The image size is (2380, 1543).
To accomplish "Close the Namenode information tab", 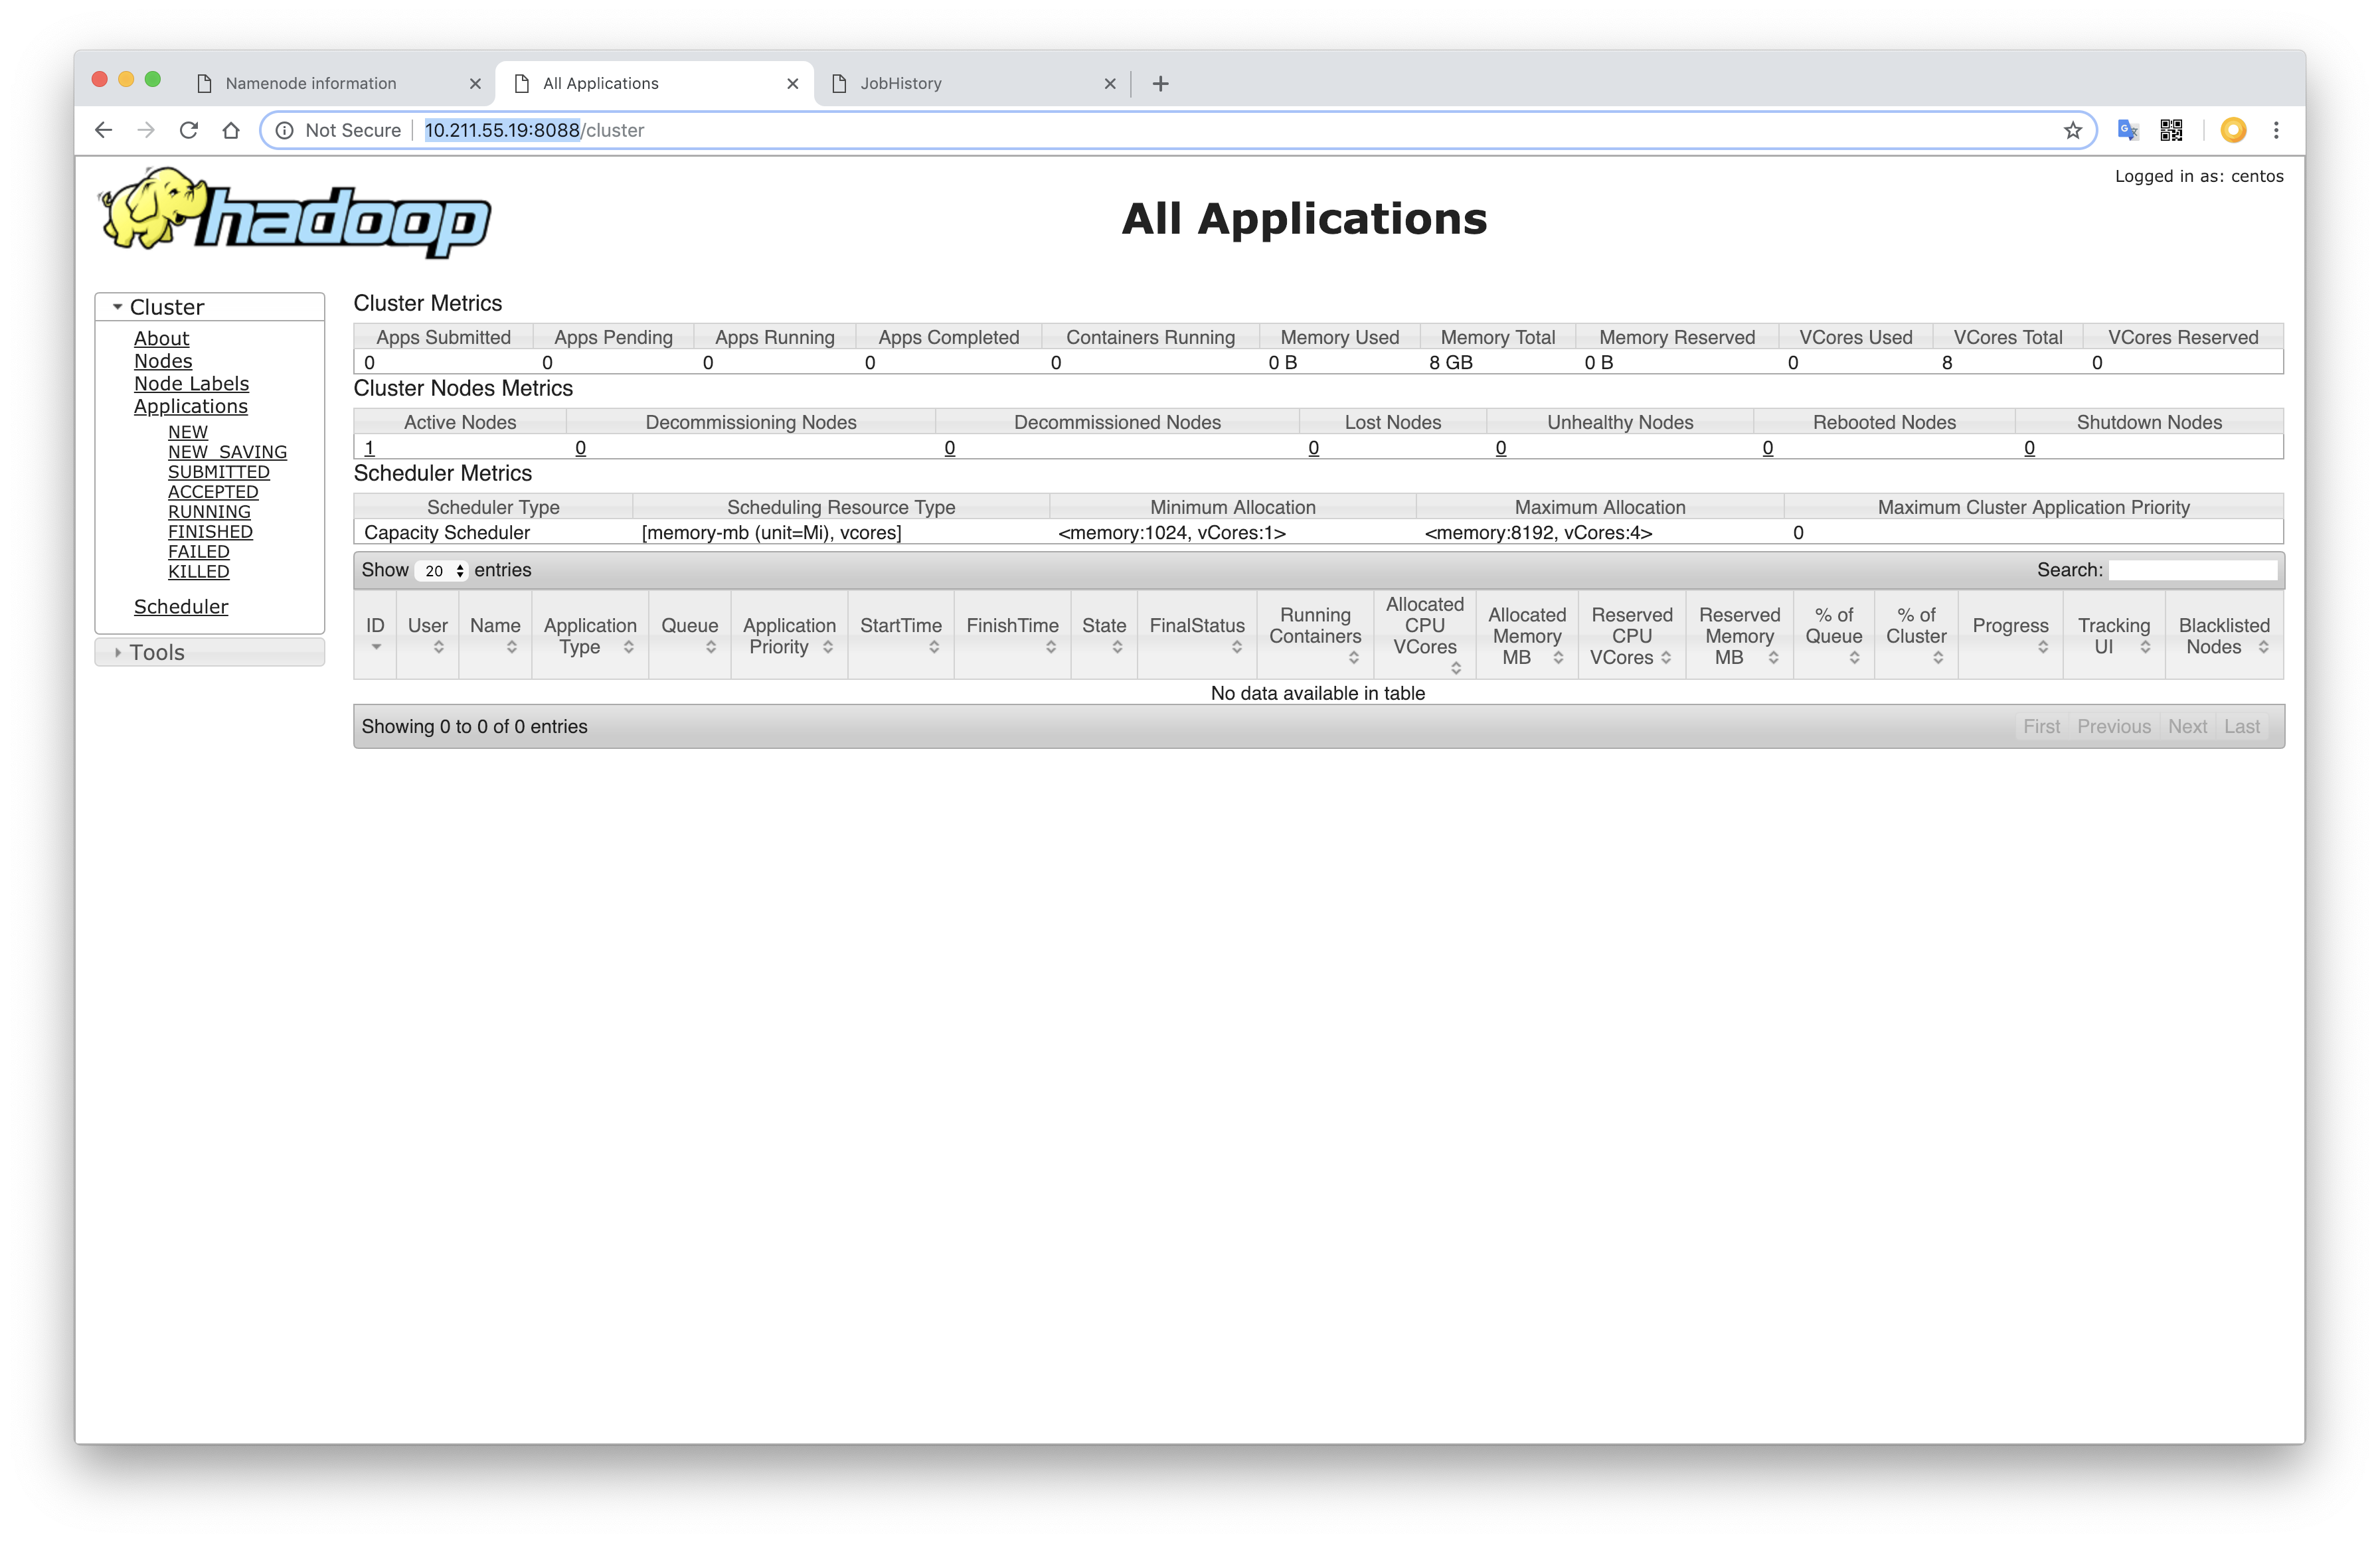I will point(475,84).
